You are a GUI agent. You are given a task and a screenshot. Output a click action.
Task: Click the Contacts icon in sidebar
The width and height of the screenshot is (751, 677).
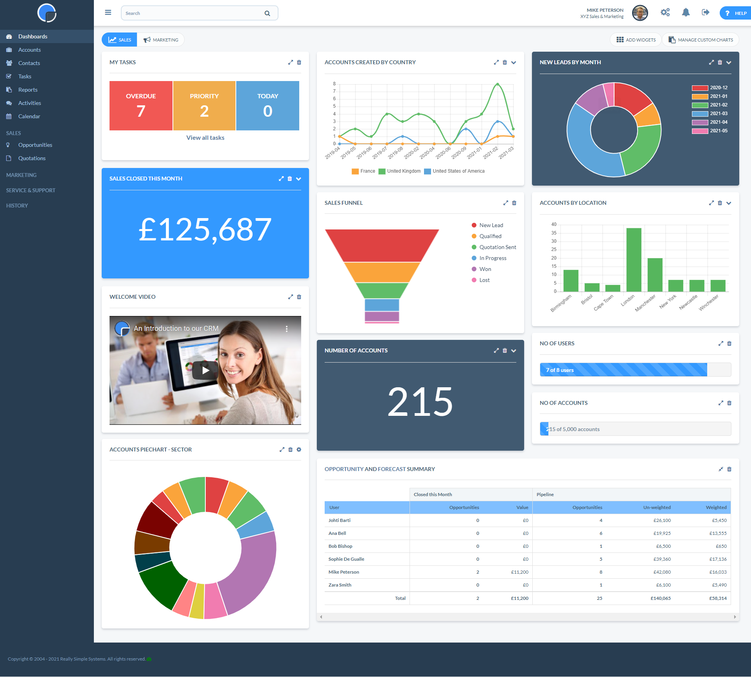tap(9, 63)
